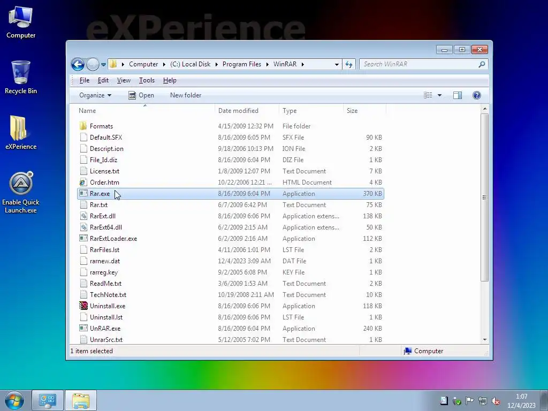Open the View menu
This screenshot has height=411, width=548.
(124, 80)
